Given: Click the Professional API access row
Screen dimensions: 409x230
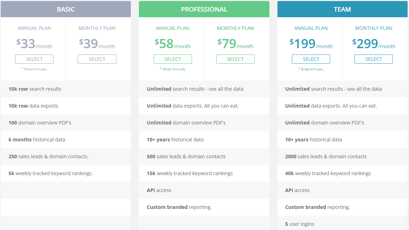Looking at the screenshot, I should click(204, 190).
